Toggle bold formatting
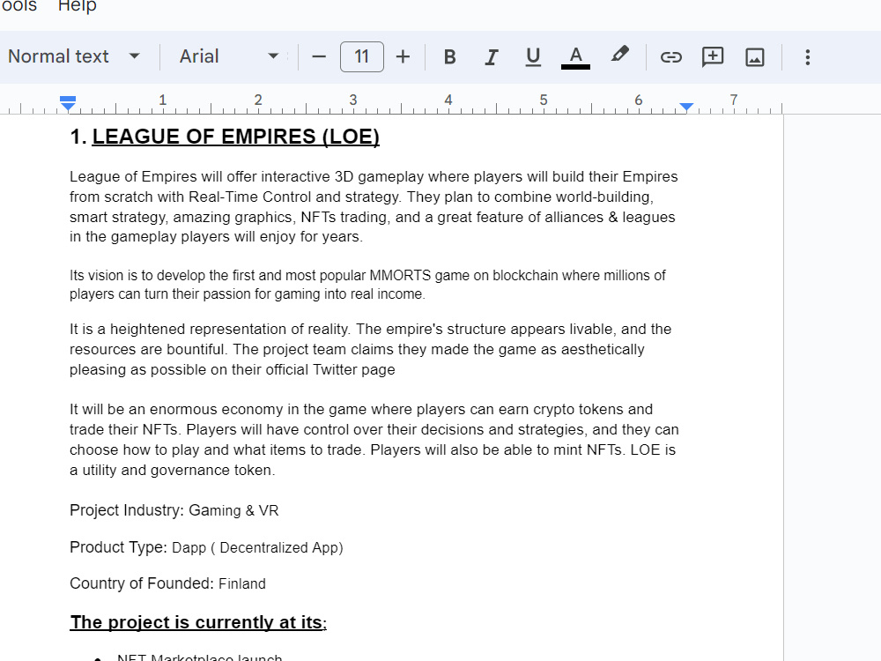The width and height of the screenshot is (881, 661). click(449, 56)
